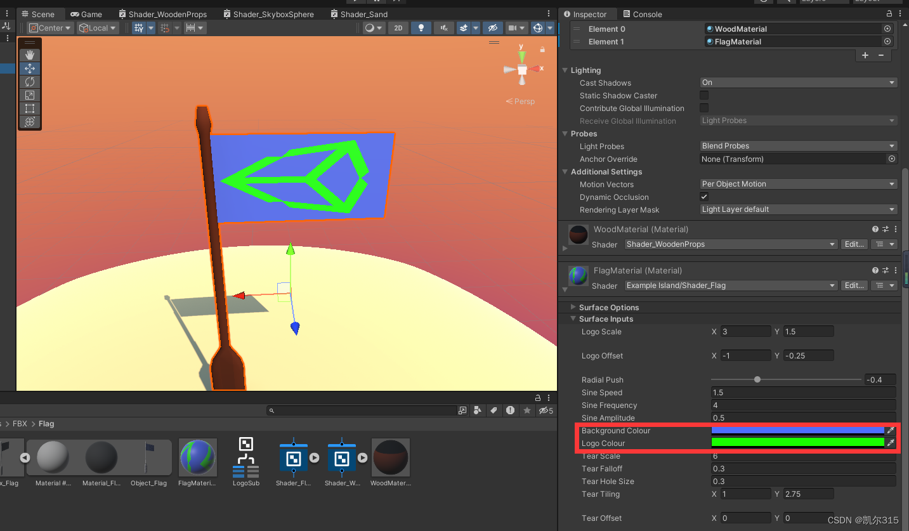Toggle scene effects layers icon
Image resolution: width=909 pixels, height=531 pixels.
(464, 28)
